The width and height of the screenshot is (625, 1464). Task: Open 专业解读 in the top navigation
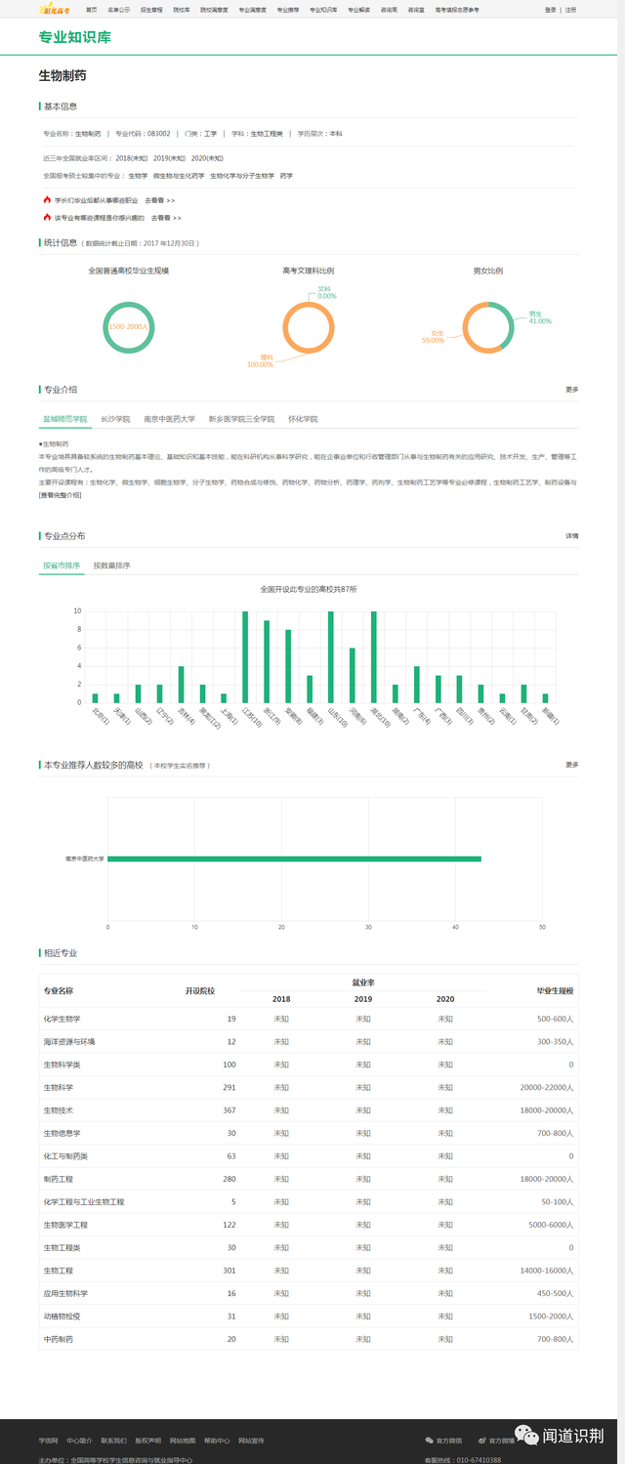tap(359, 9)
